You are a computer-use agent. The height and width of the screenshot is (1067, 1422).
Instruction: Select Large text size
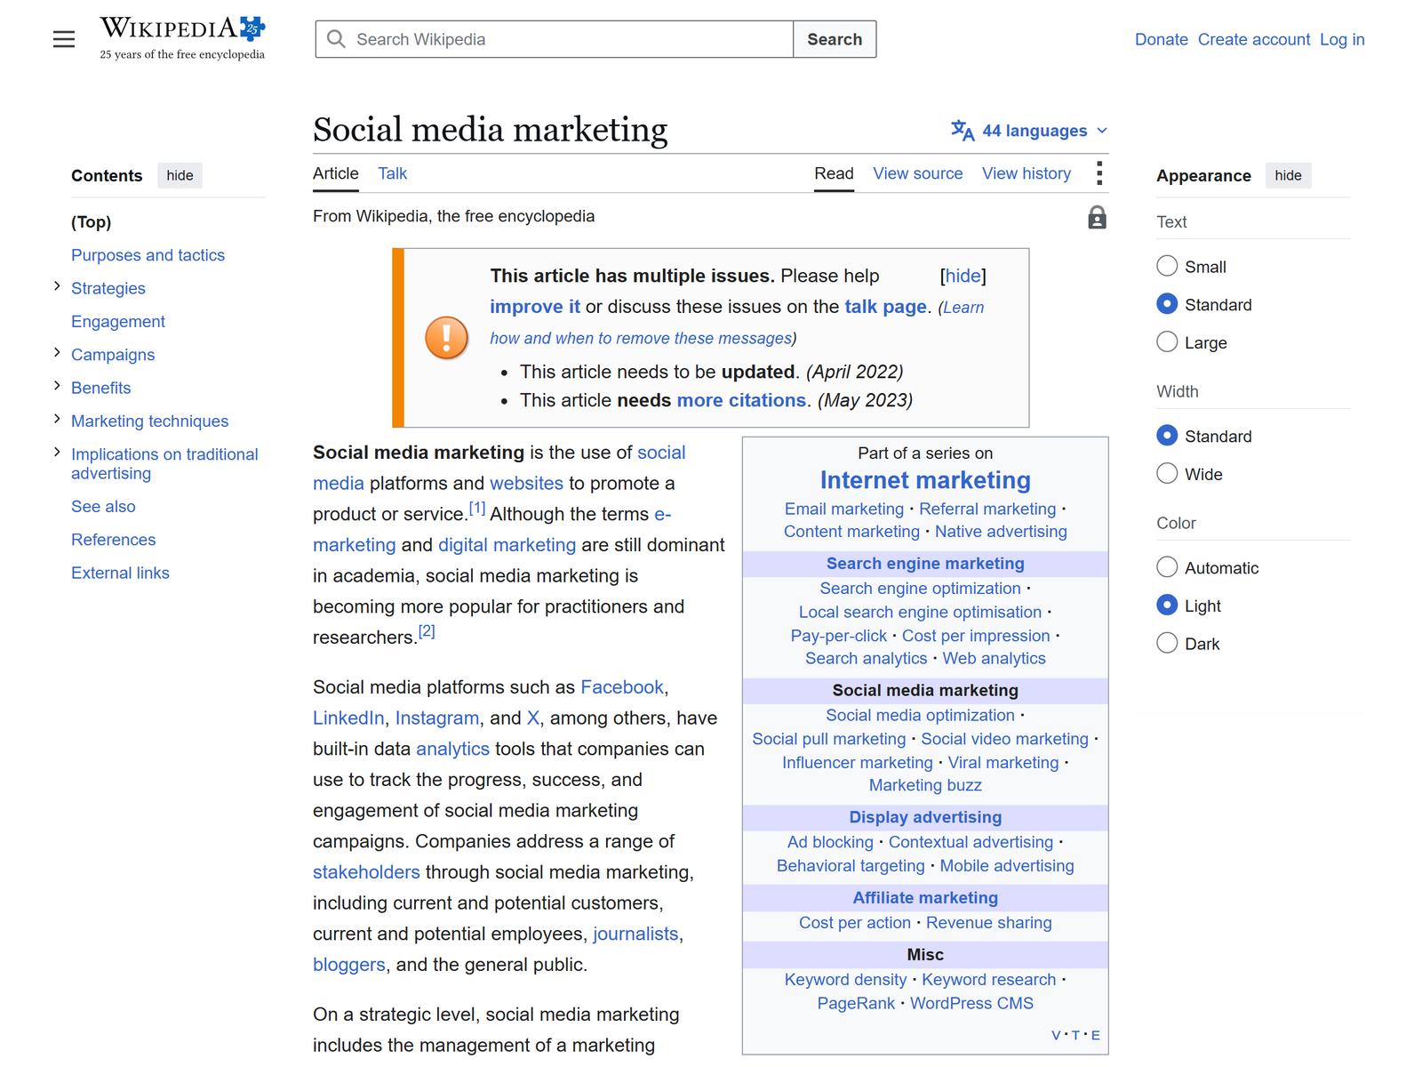(1167, 341)
